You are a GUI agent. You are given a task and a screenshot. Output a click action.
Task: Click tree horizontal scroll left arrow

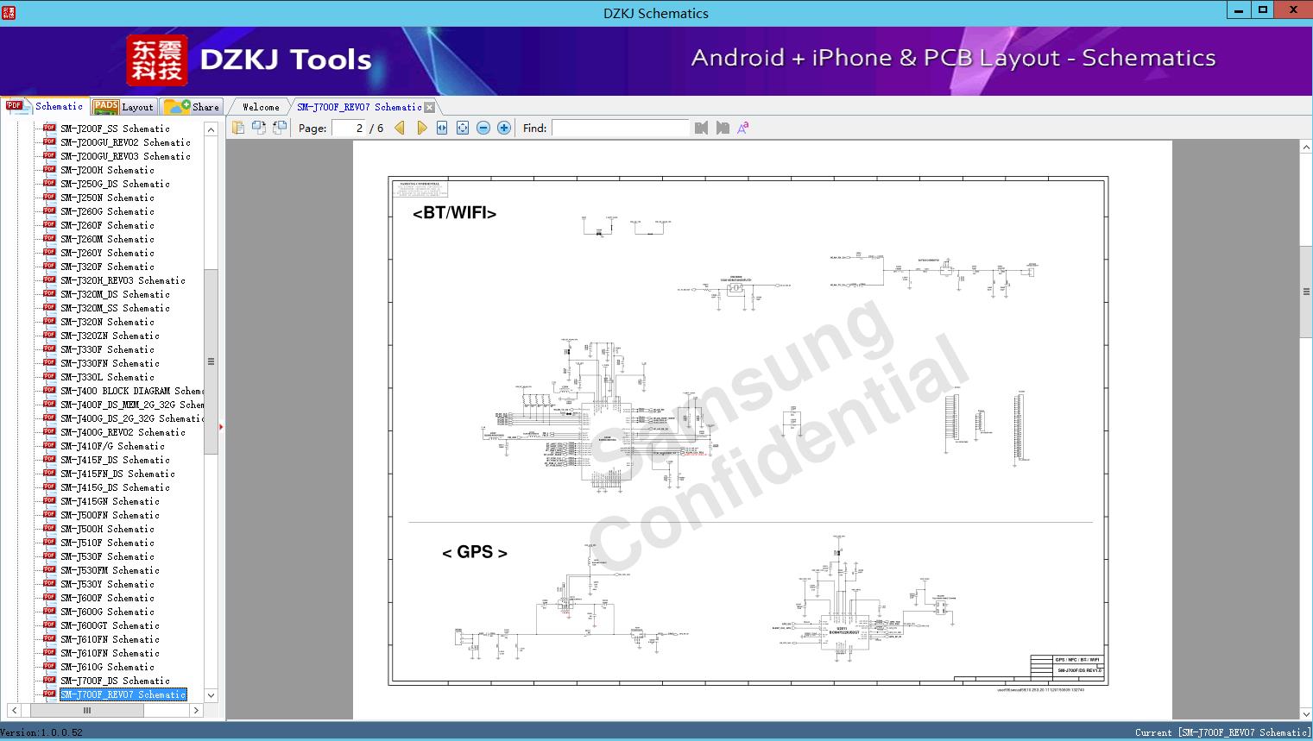coord(13,710)
